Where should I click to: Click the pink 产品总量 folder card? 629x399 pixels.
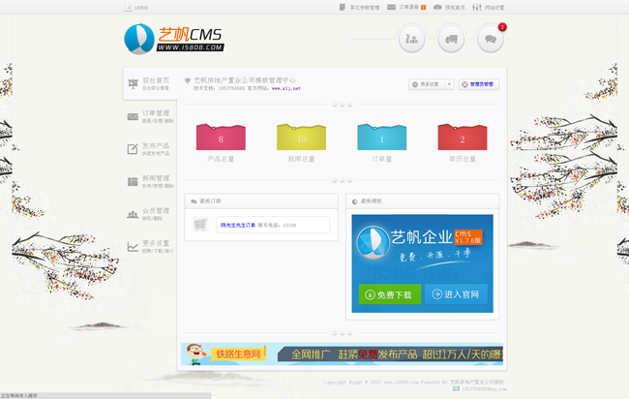click(x=221, y=137)
